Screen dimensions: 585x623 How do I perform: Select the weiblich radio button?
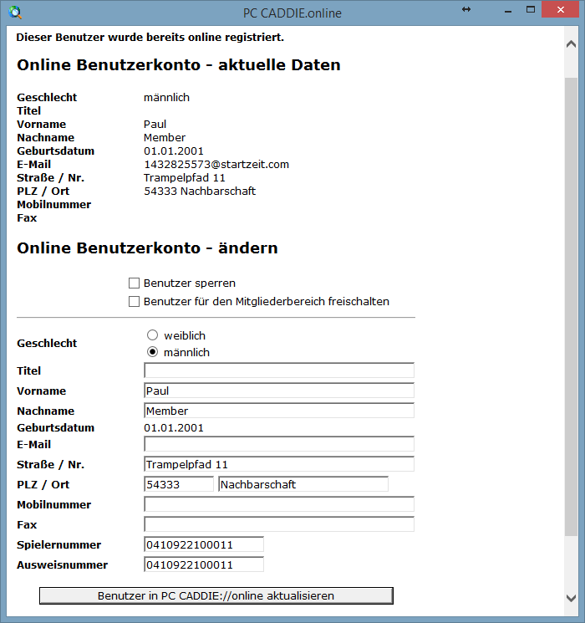pyautogui.click(x=152, y=335)
